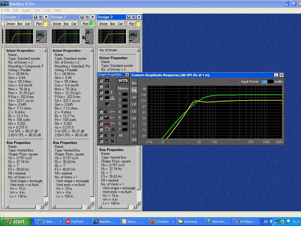Viewport: 301px width, 226px height.
Task: Uncheck the filter circuit checkbox
Action: [101, 129]
